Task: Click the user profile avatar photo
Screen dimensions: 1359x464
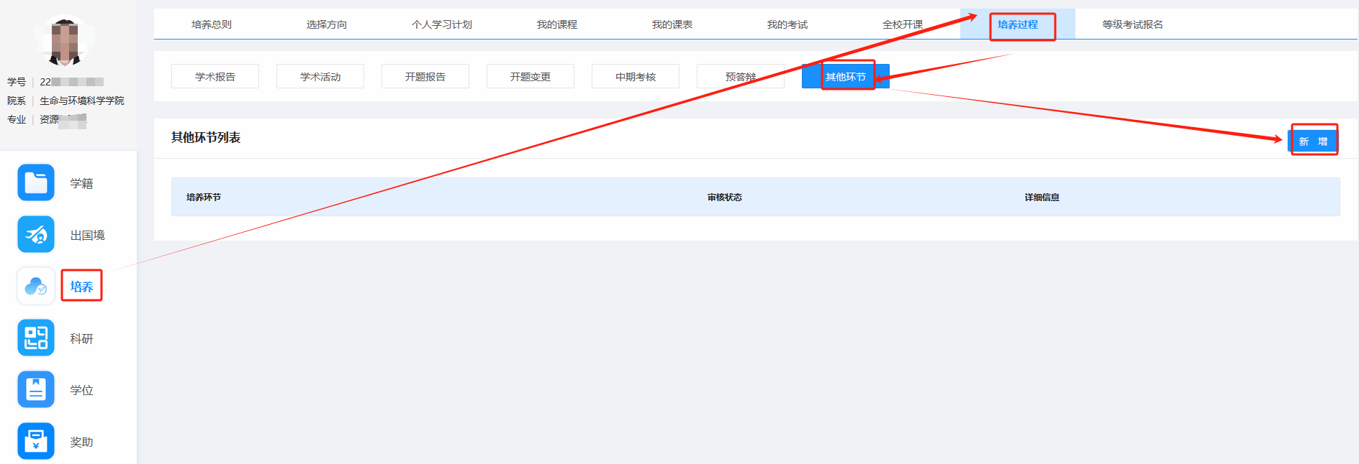Action: [65, 41]
